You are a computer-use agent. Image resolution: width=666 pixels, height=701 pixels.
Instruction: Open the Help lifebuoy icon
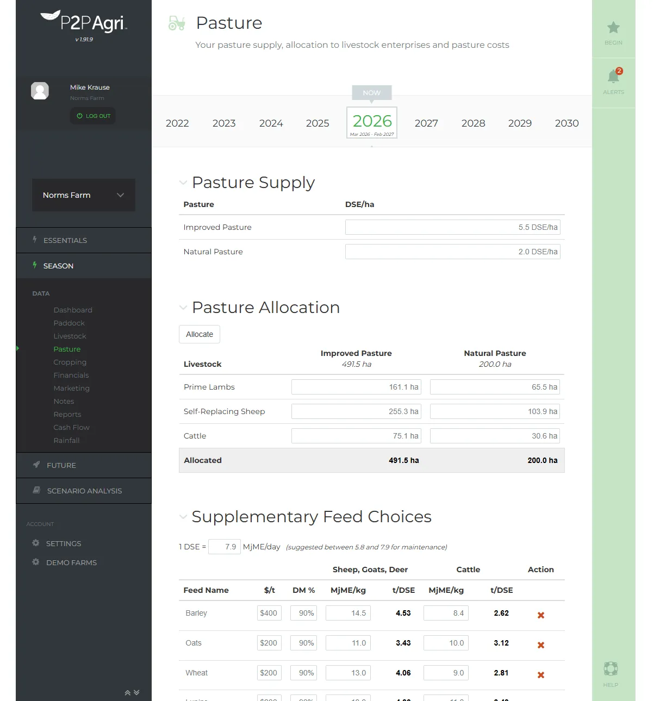(611, 669)
